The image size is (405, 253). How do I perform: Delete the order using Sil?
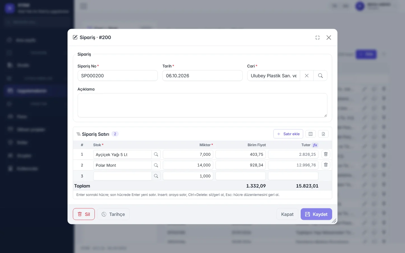tap(84, 214)
